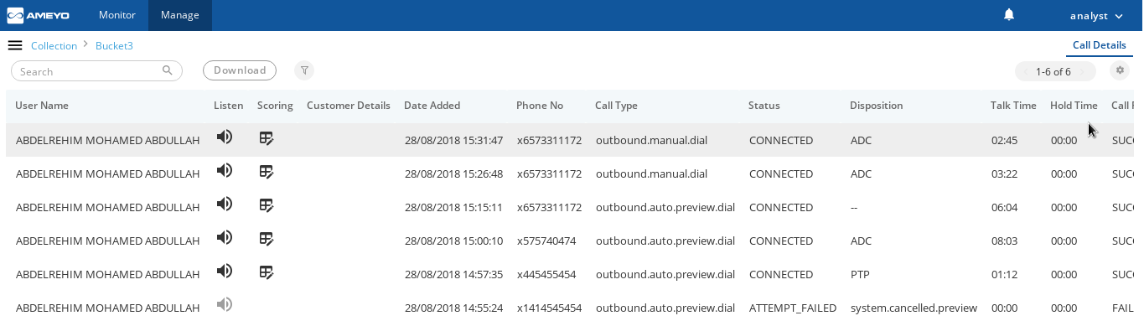The image size is (1144, 321).
Task: Open the hamburger navigation menu
Action: [x=15, y=45]
